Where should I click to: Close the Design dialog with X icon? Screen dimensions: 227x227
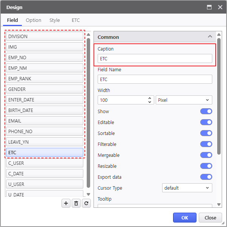point(220,7)
